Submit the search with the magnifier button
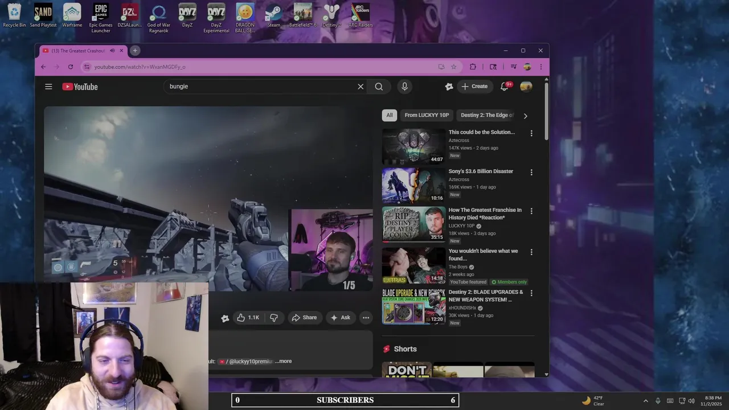The width and height of the screenshot is (729, 410). (x=379, y=87)
